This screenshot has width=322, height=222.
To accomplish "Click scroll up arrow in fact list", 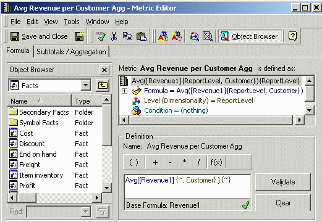I will [x=106, y=100].
